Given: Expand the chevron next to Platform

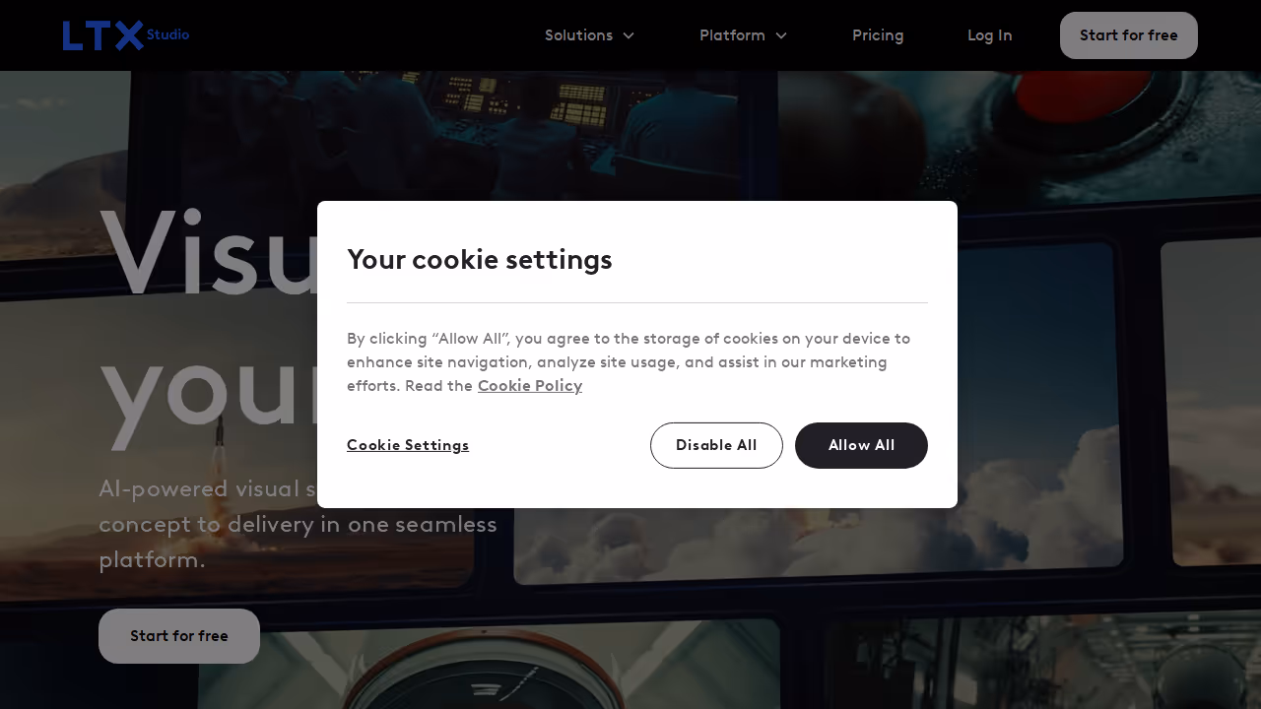Looking at the screenshot, I should pos(781,35).
